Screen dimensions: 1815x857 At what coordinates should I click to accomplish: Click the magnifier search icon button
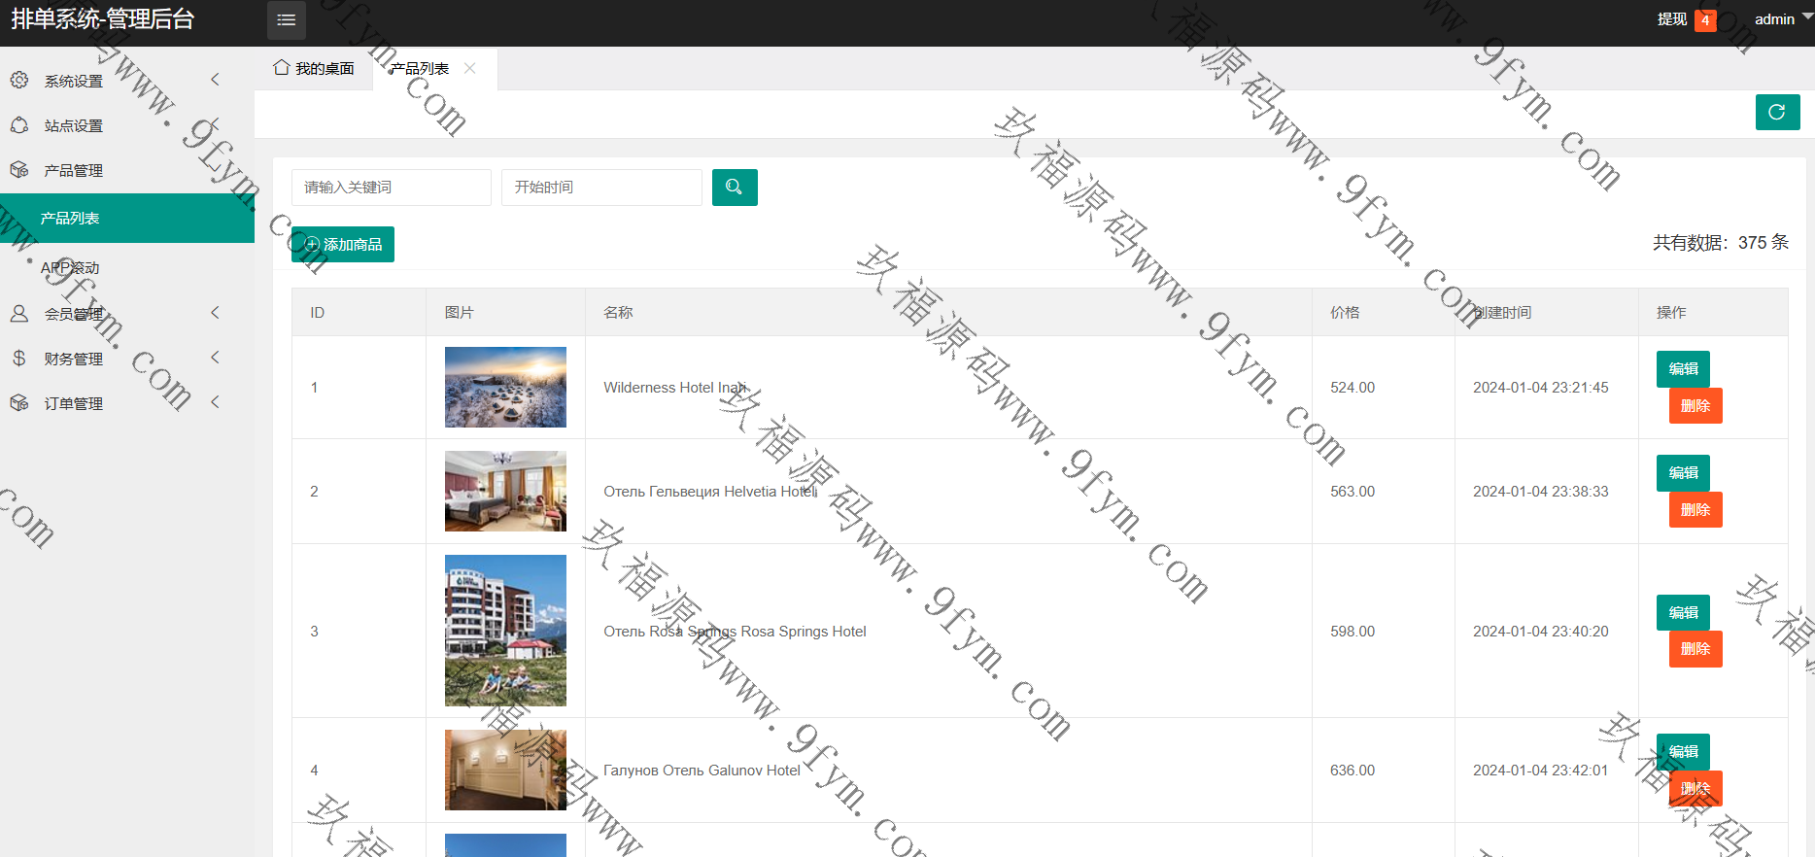pos(735,188)
